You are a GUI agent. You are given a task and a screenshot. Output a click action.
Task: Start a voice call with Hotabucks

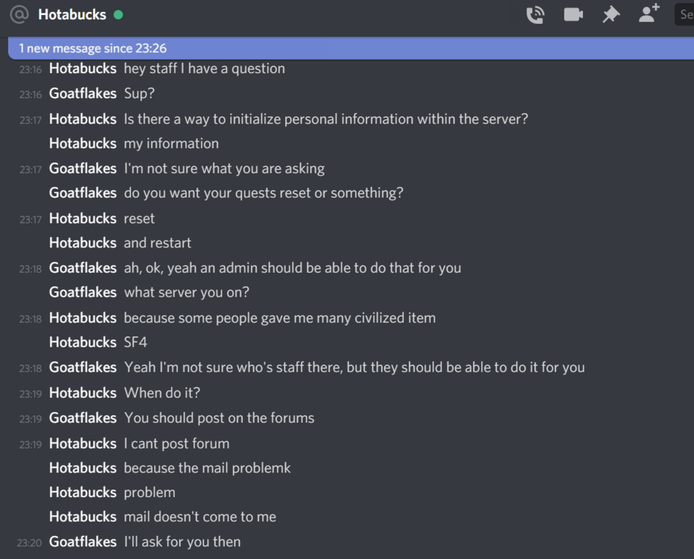click(535, 15)
